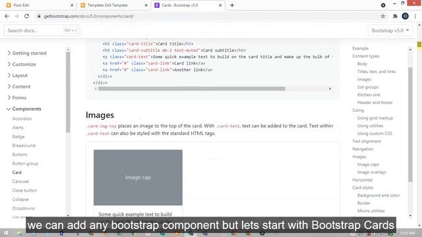View site information via the lock icon
The width and height of the screenshot is (422, 237).
pyautogui.click(x=39, y=16)
